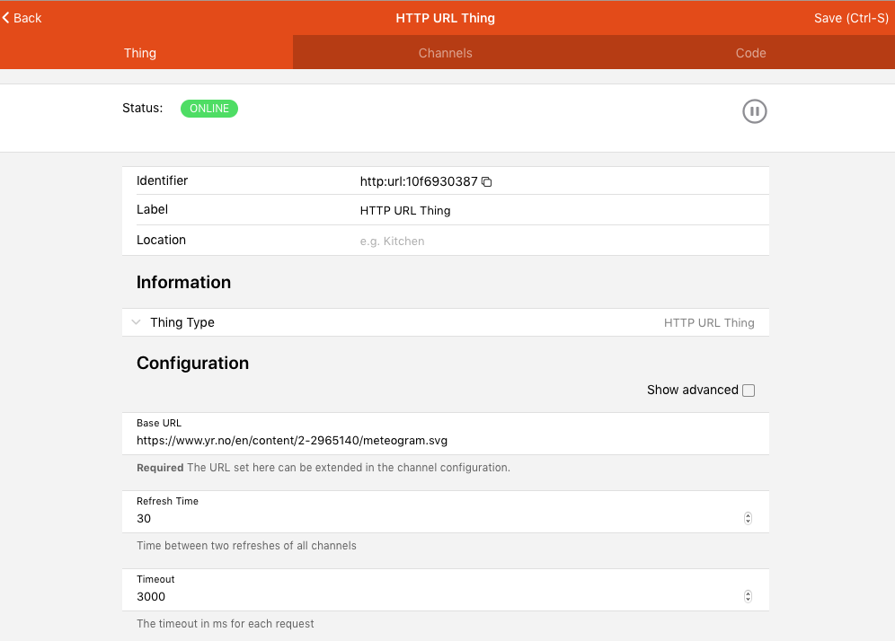895x641 pixels.
Task: Switch to the Channels tab
Action: (445, 53)
